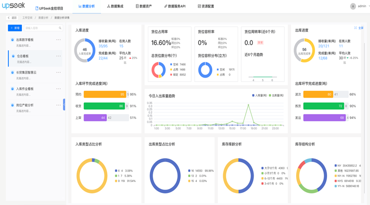This screenshot has height=205, width=370.
Task: Collapse the left dashboard list panel
Action: (64, 104)
